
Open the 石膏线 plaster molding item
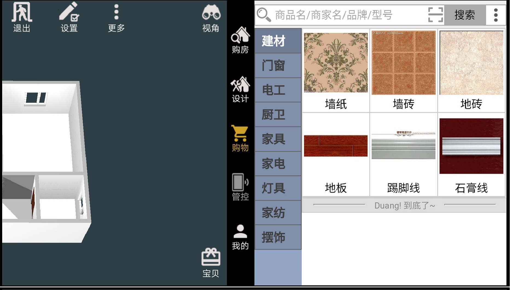point(471,146)
